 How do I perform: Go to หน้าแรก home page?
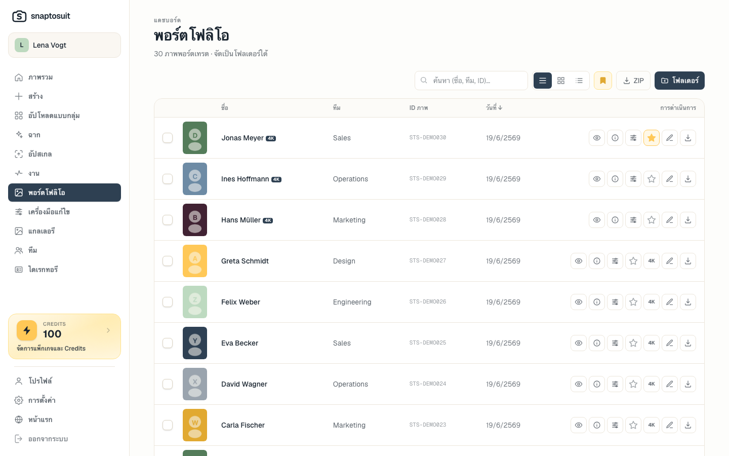[x=64, y=420]
